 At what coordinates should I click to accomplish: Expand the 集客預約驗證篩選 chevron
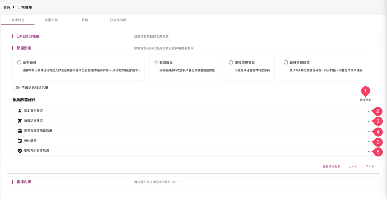369,151
